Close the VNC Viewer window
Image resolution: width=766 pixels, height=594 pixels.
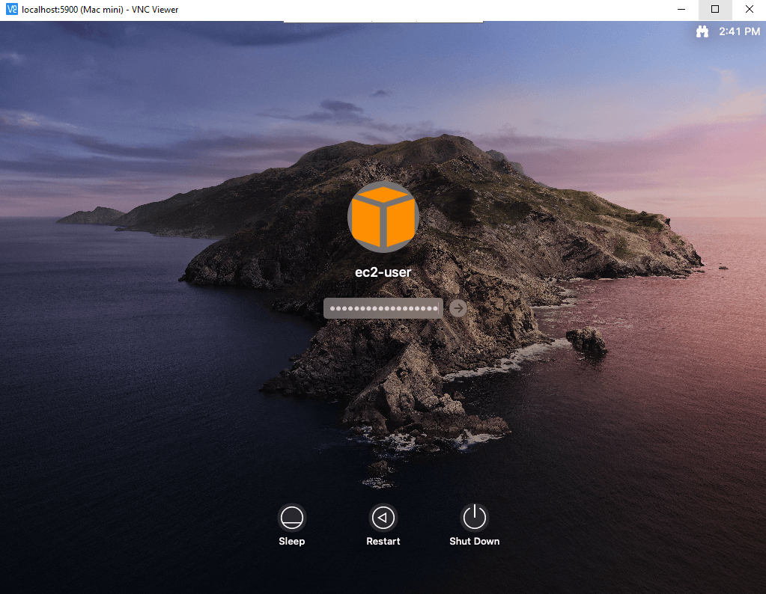749,9
